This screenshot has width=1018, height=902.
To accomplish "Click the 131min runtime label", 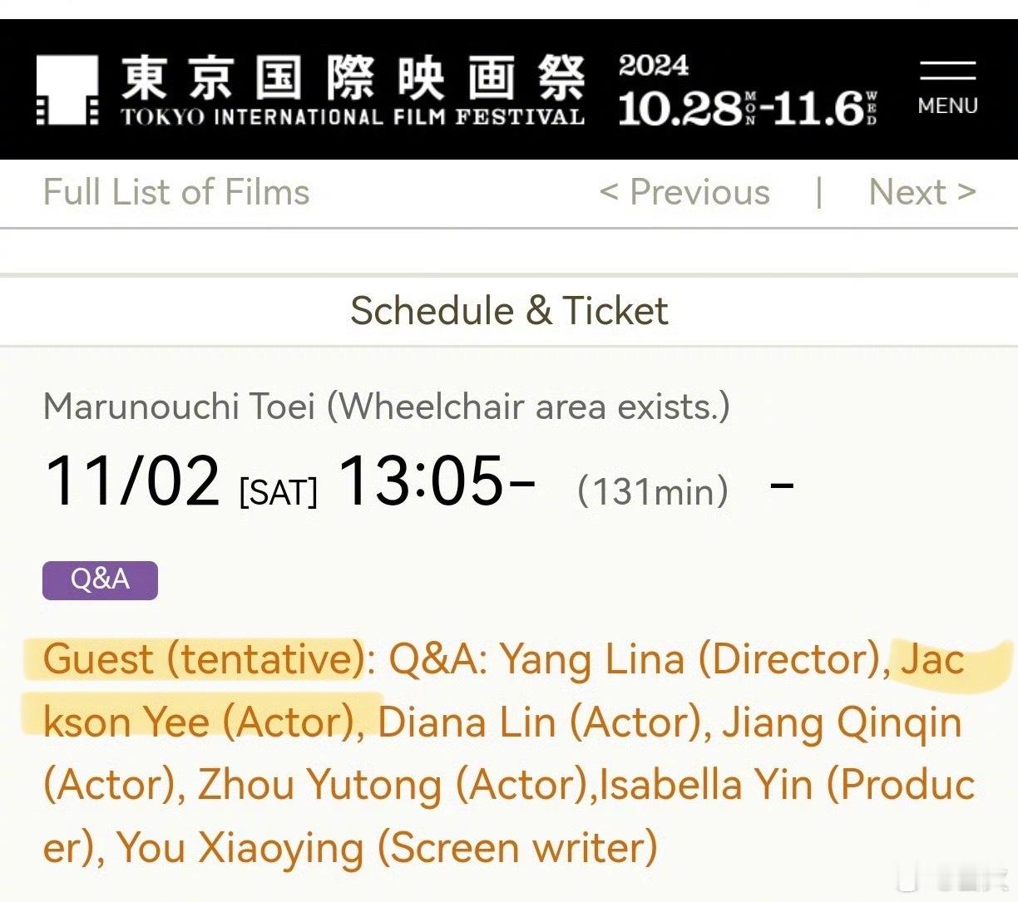I will click(653, 490).
